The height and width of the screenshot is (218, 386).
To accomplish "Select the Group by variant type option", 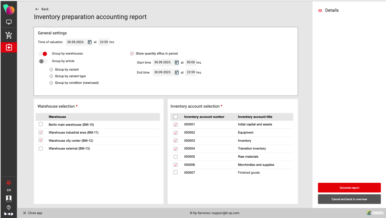I will click(51, 76).
